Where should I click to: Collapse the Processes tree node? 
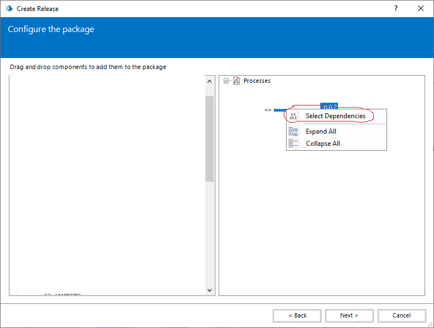(x=226, y=81)
